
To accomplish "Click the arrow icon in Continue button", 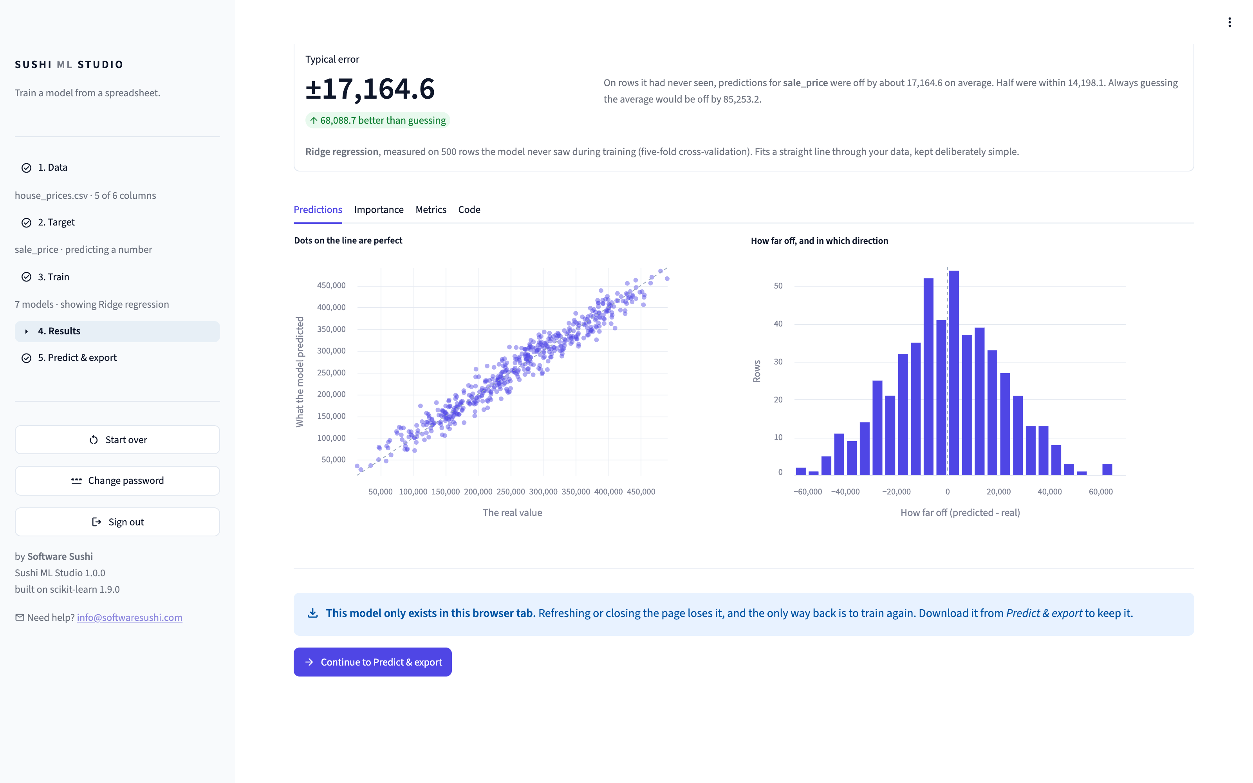I will click(309, 662).
